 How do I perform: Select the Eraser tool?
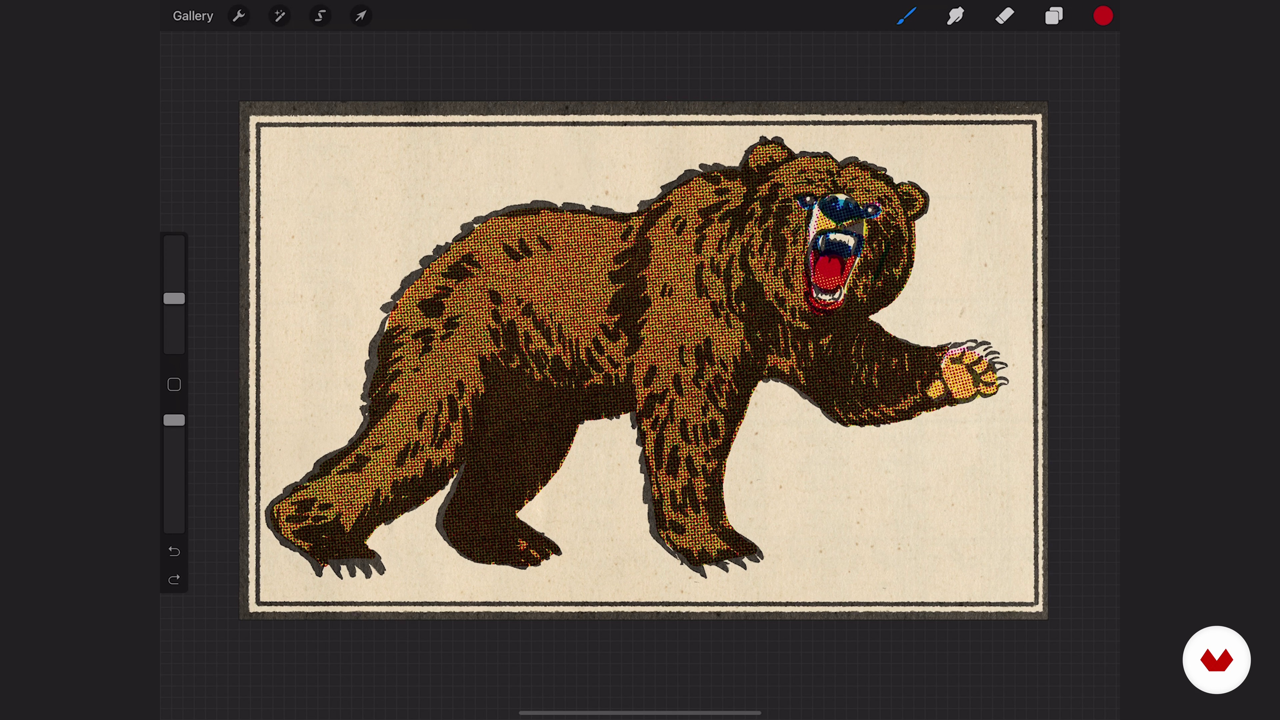click(x=1005, y=16)
